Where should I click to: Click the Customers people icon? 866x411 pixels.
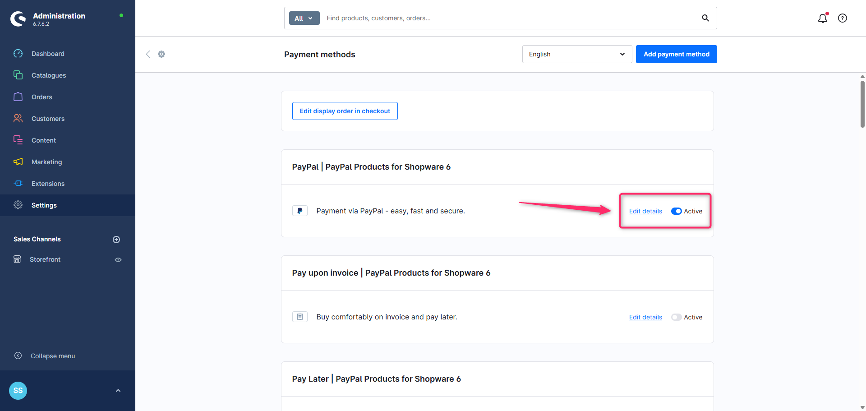(18, 118)
